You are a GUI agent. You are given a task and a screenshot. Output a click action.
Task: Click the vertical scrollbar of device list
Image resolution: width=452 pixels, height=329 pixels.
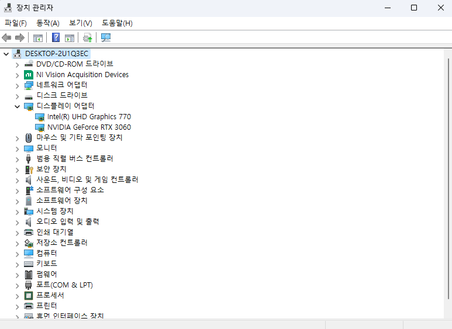448,179
